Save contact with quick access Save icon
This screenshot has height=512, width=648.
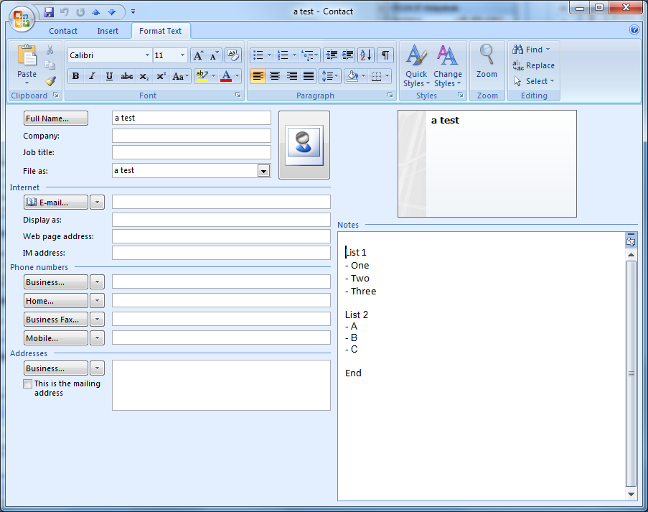49,12
